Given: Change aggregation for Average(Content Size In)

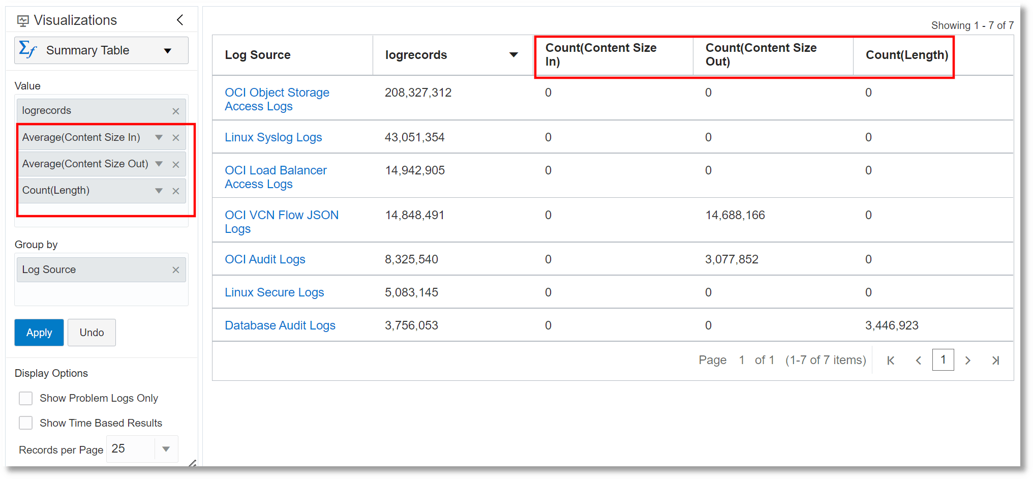Looking at the screenshot, I should coord(158,137).
